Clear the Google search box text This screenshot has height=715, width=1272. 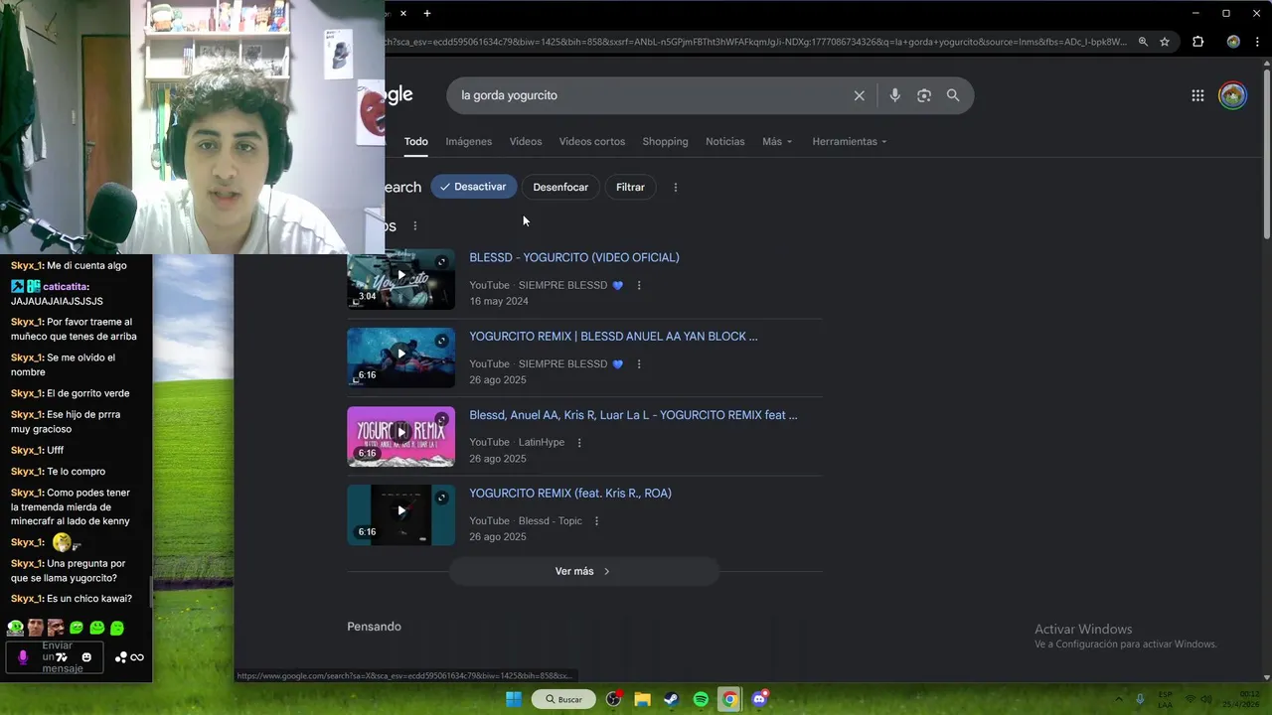click(859, 95)
